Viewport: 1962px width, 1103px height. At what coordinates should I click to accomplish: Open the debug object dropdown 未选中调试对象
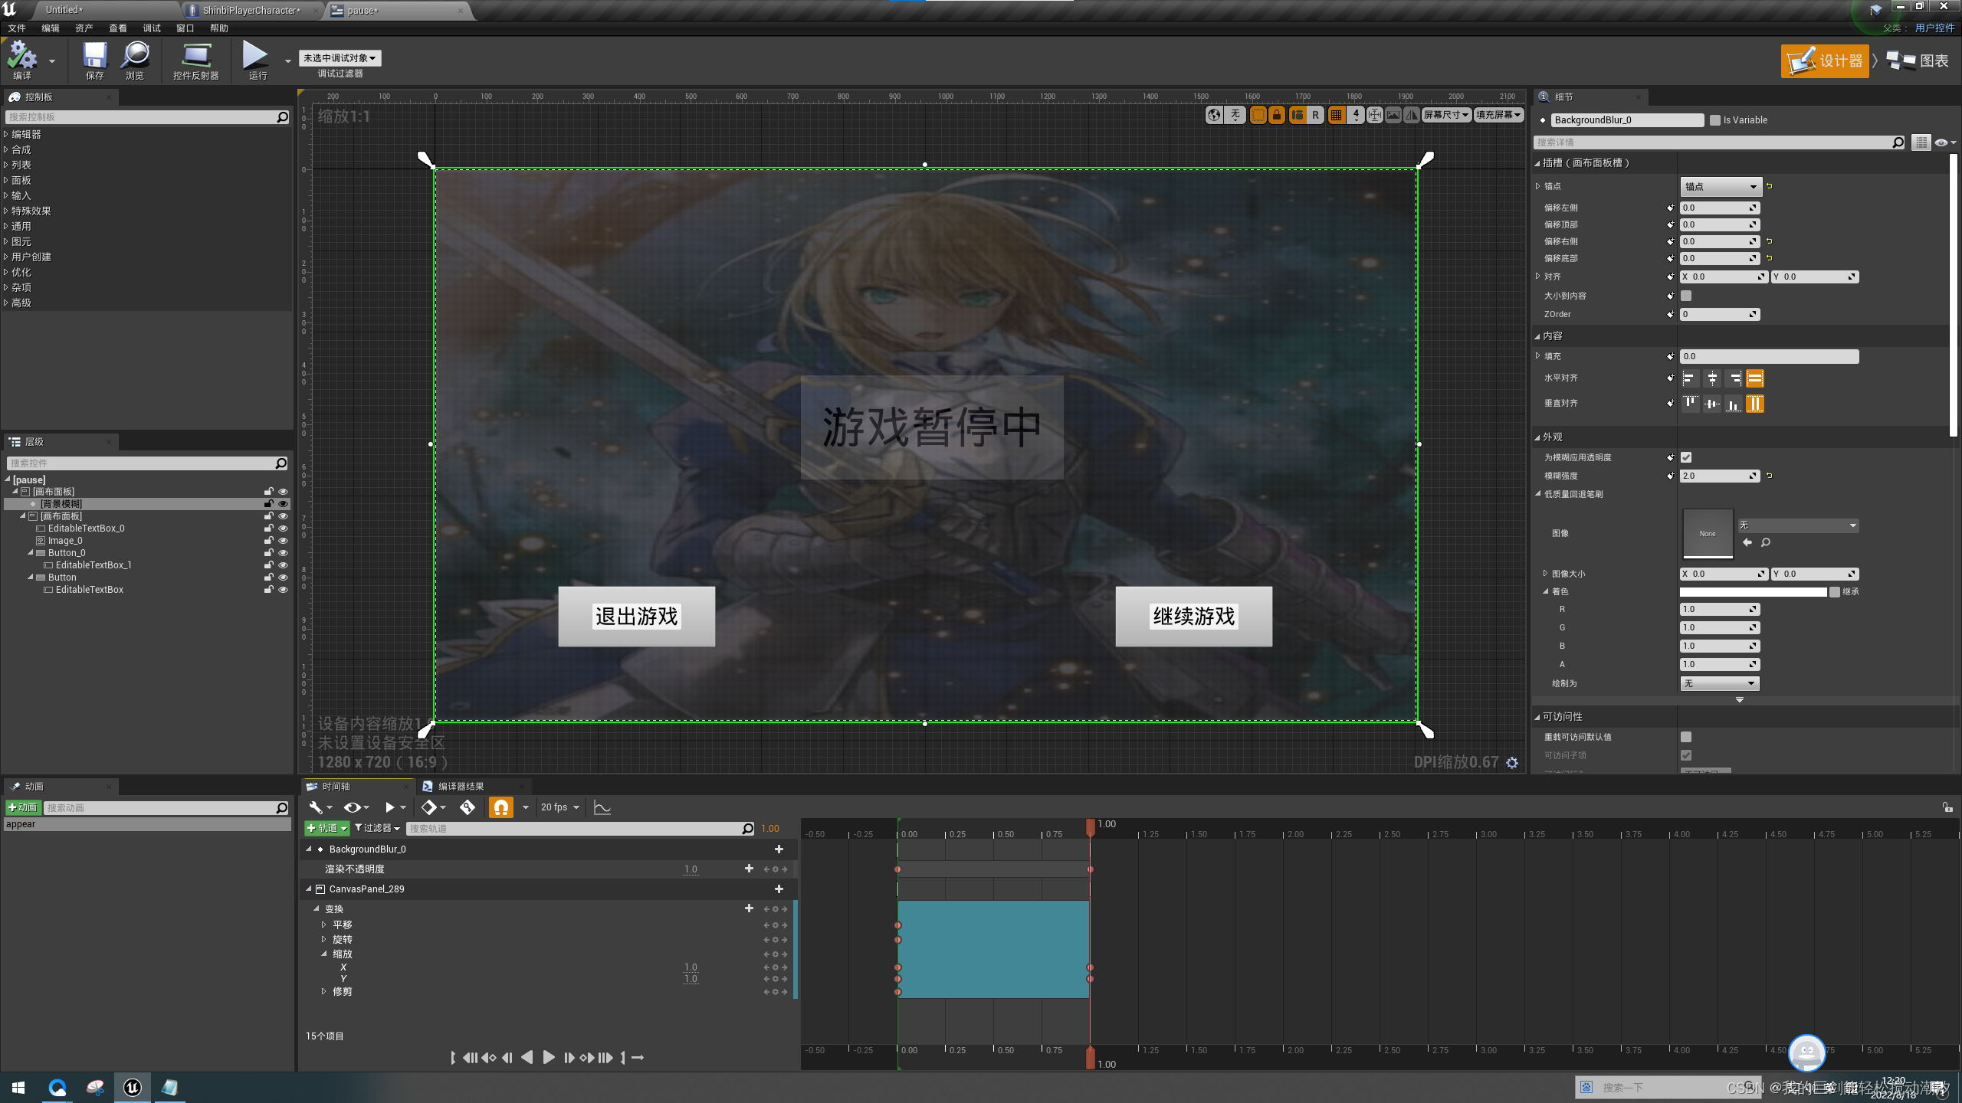340,58
